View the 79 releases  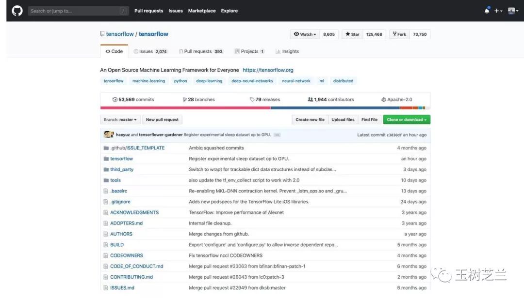265,99
